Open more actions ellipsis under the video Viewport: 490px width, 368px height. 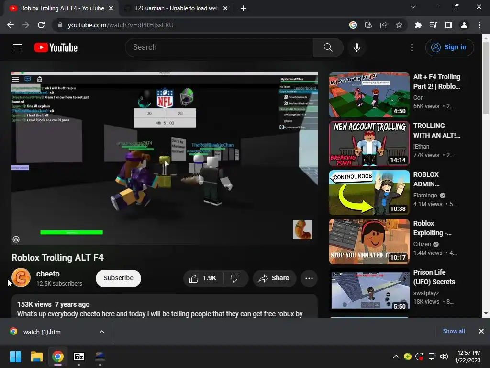click(309, 278)
